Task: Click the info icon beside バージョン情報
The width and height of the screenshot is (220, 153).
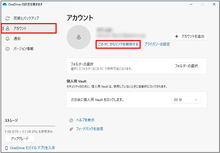Action: [7, 49]
